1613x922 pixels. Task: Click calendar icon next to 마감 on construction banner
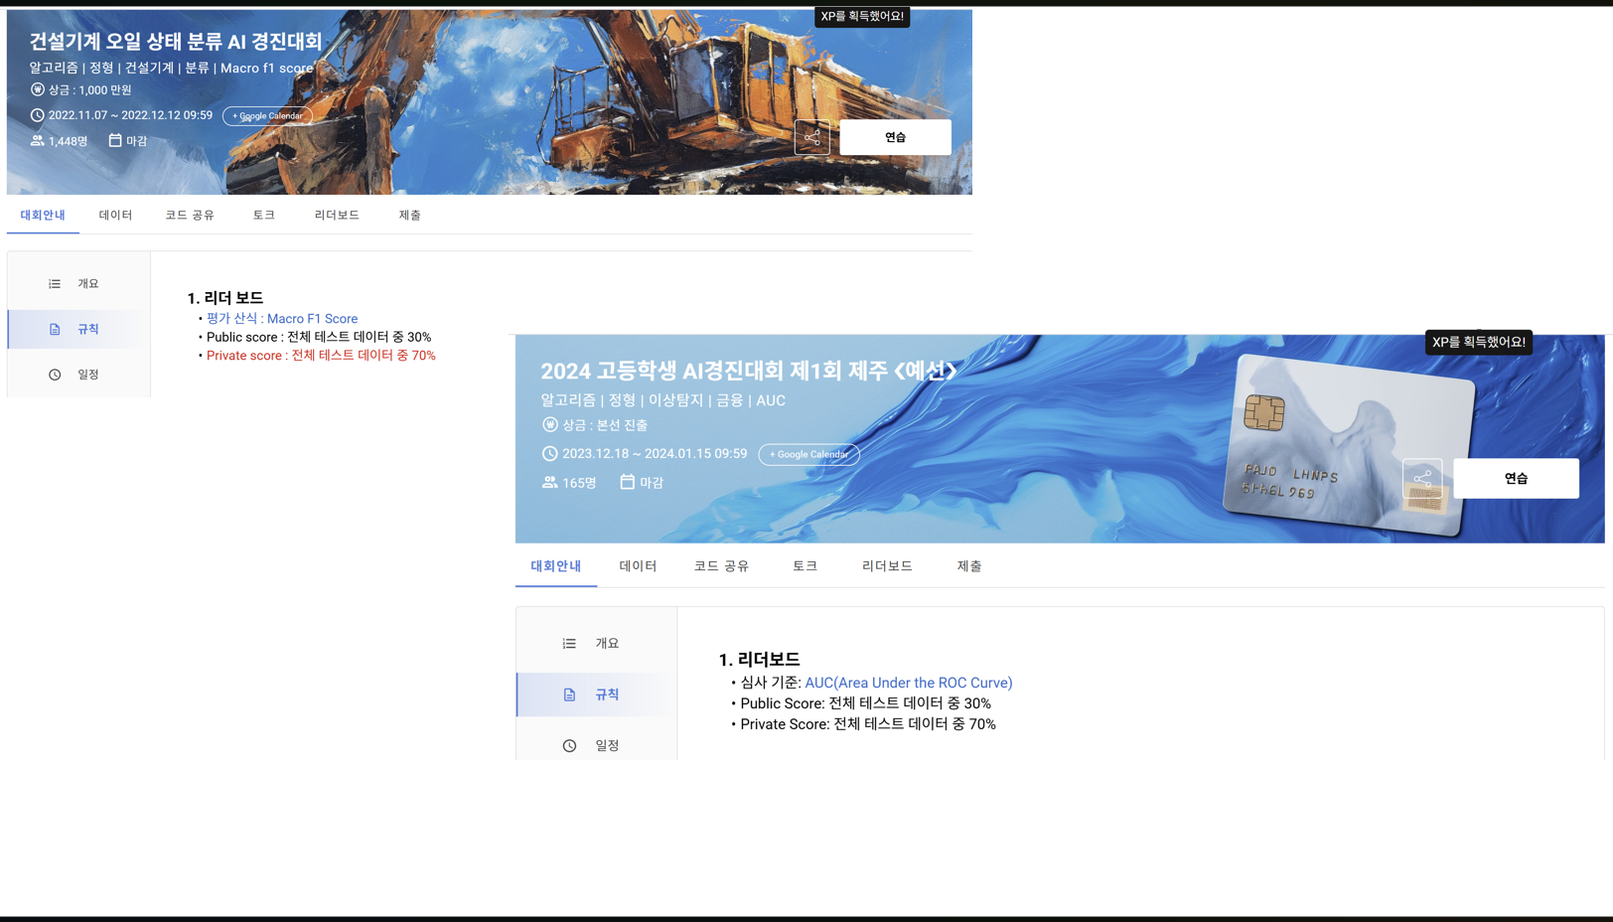click(x=115, y=140)
